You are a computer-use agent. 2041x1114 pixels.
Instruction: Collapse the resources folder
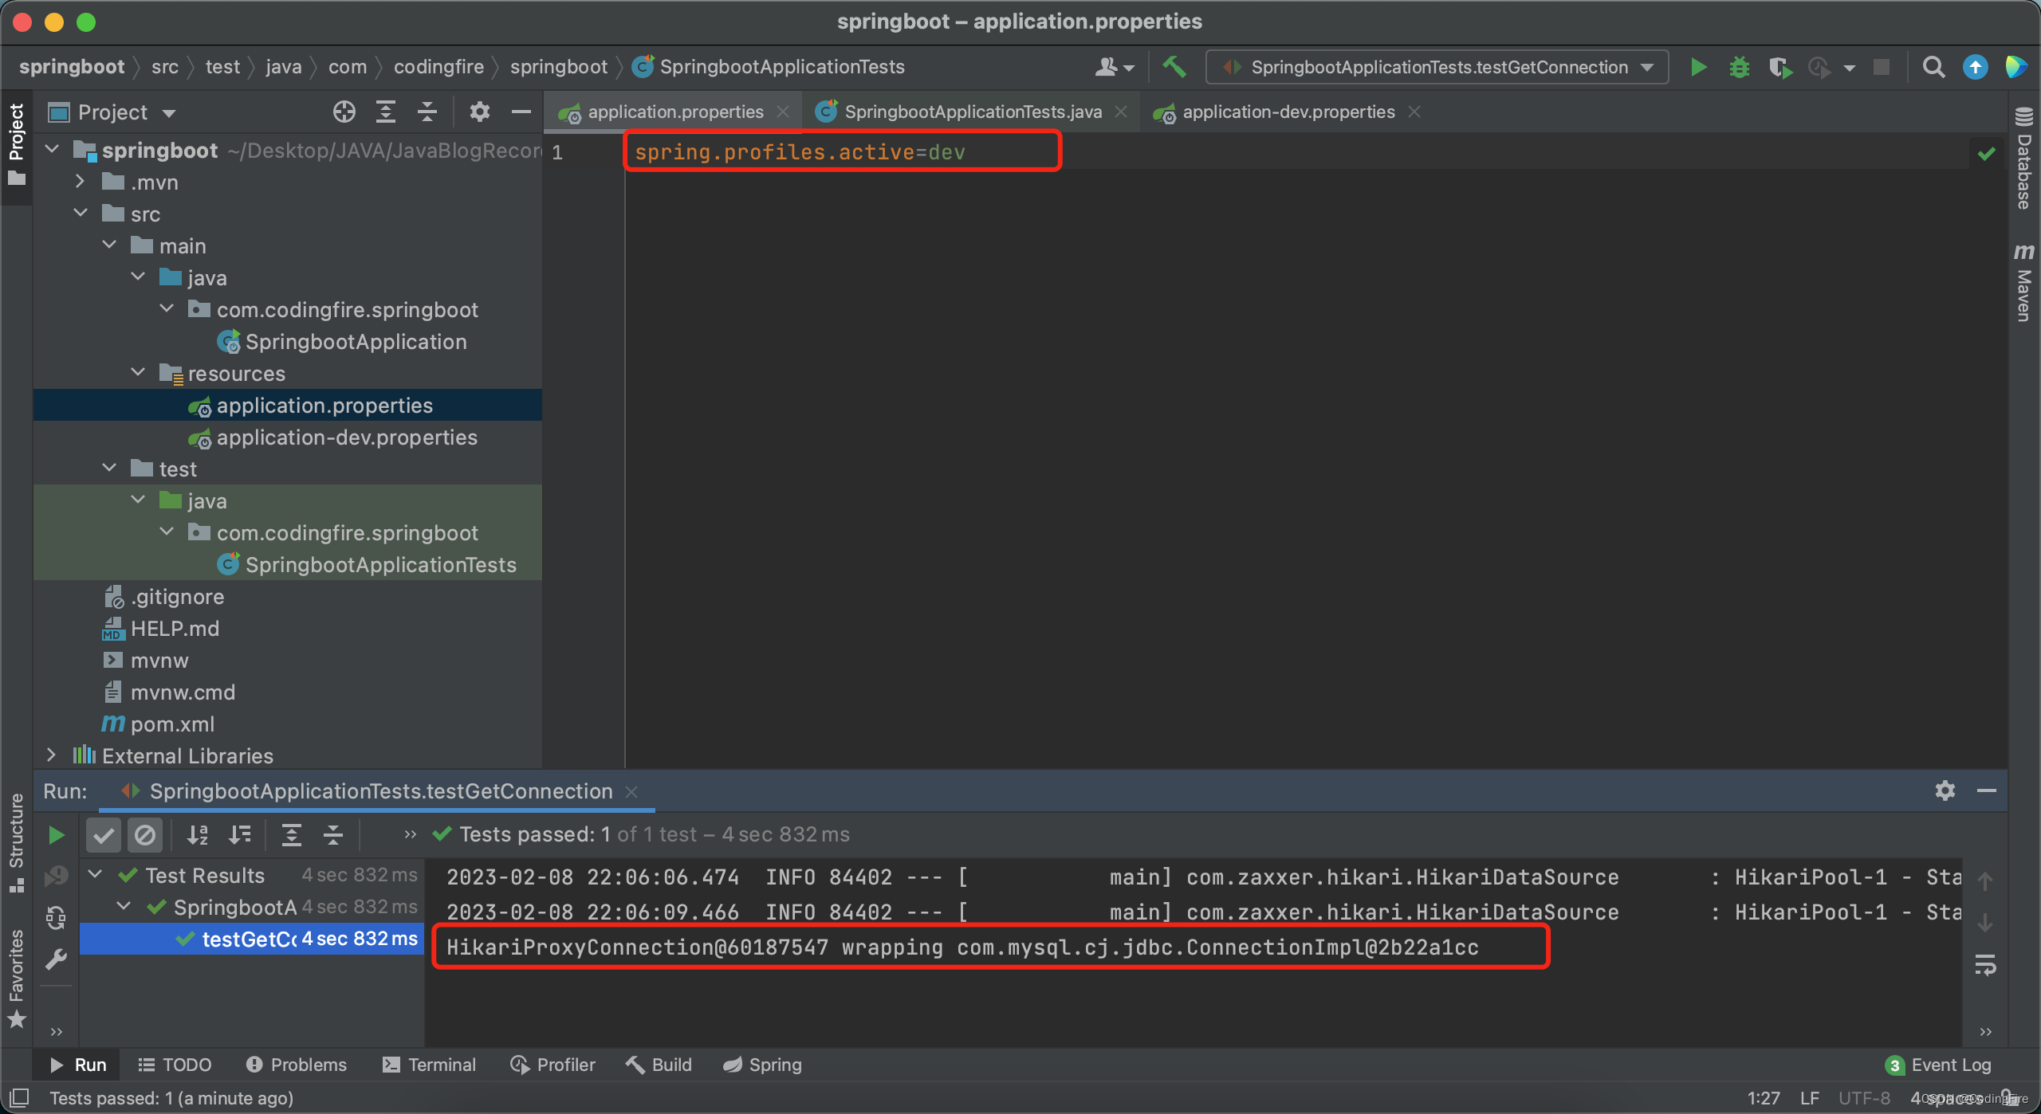click(x=139, y=373)
